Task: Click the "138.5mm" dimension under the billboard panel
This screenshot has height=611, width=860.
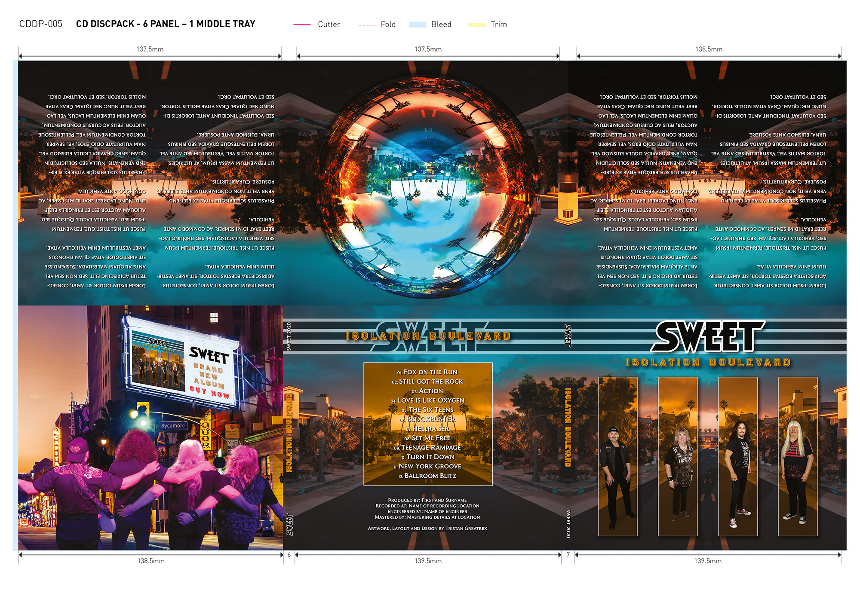Action: tap(151, 561)
